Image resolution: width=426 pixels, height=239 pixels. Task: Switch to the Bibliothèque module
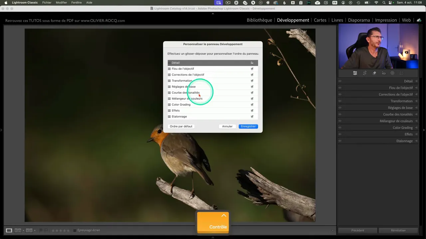(259, 20)
